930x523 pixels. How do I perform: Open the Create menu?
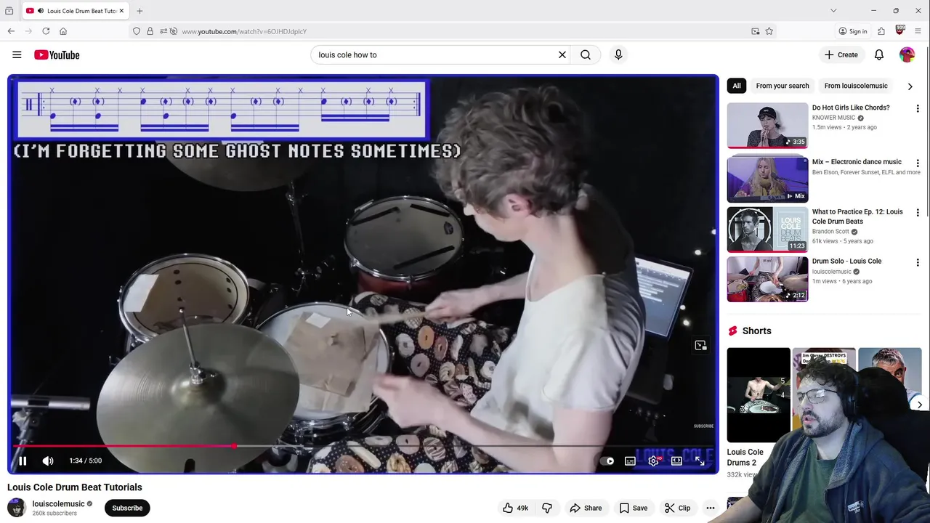(x=841, y=54)
